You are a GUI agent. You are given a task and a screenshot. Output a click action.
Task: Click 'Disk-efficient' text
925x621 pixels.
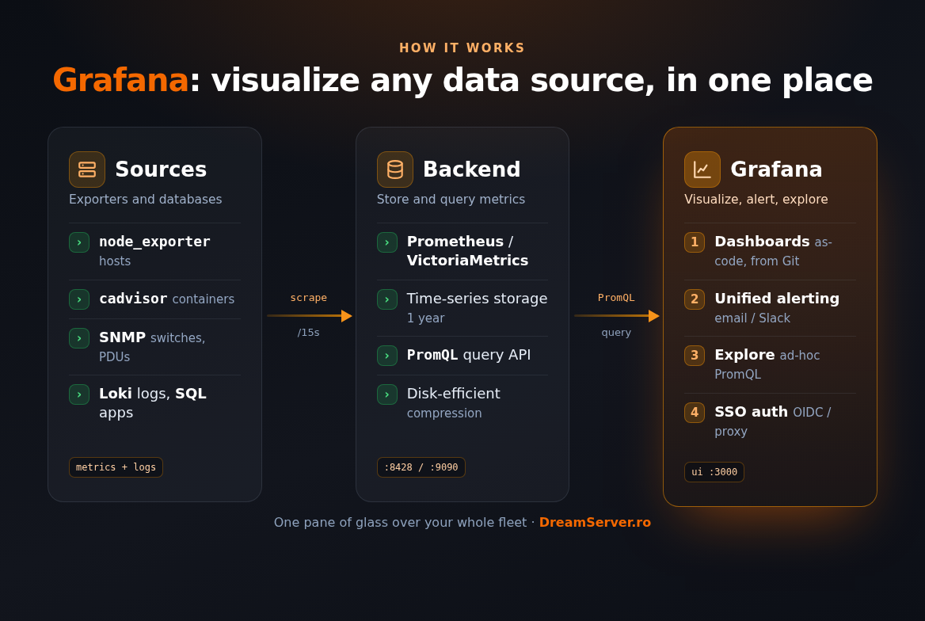[x=454, y=394]
